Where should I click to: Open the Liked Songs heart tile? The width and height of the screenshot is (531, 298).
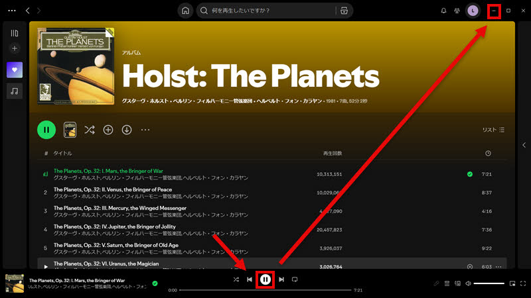[15, 70]
